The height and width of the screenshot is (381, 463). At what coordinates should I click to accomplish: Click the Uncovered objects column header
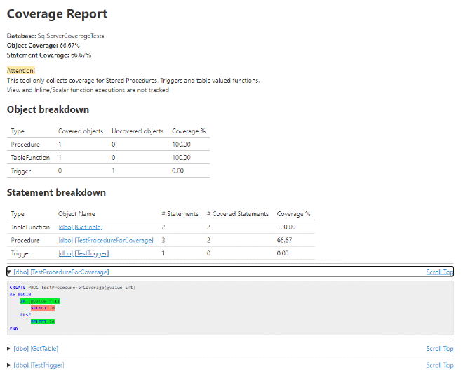[137, 131]
